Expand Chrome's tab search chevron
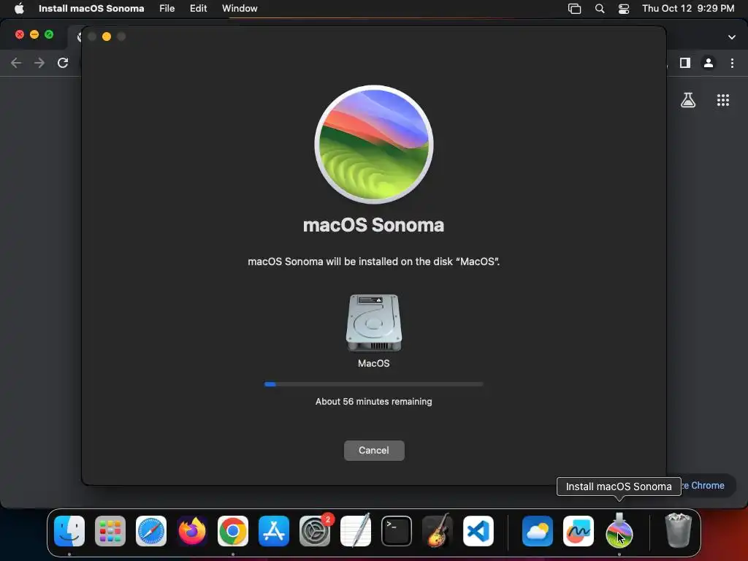 (732, 37)
